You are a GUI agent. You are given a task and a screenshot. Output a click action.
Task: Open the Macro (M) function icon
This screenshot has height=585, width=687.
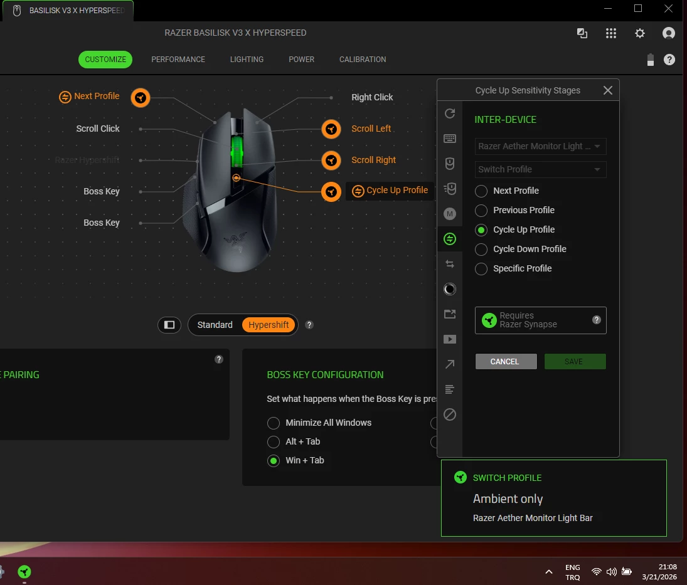pyautogui.click(x=449, y=214)
